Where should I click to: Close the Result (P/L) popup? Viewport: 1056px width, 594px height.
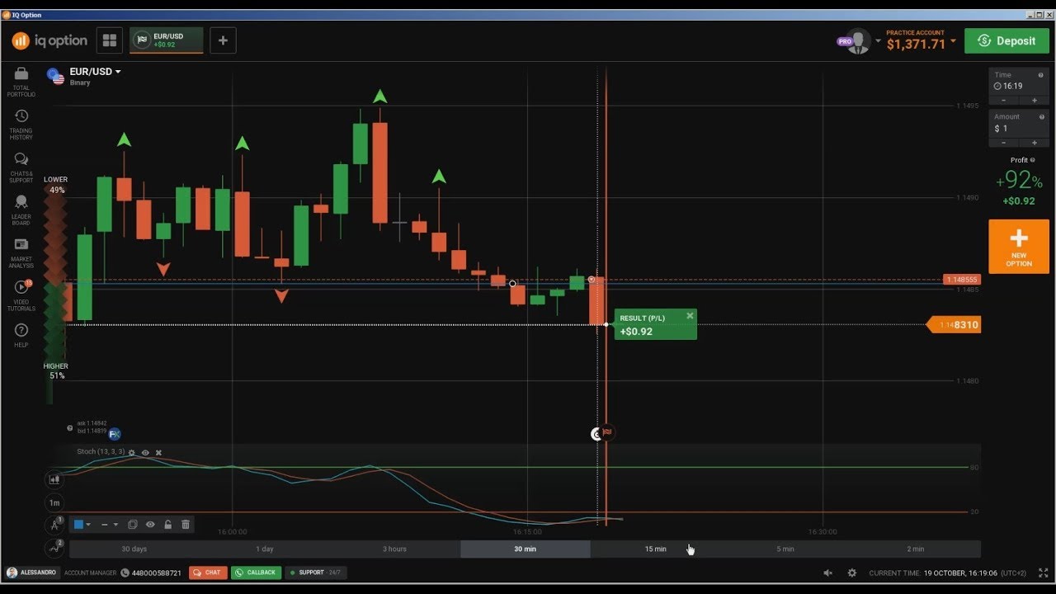coord(690,316)
